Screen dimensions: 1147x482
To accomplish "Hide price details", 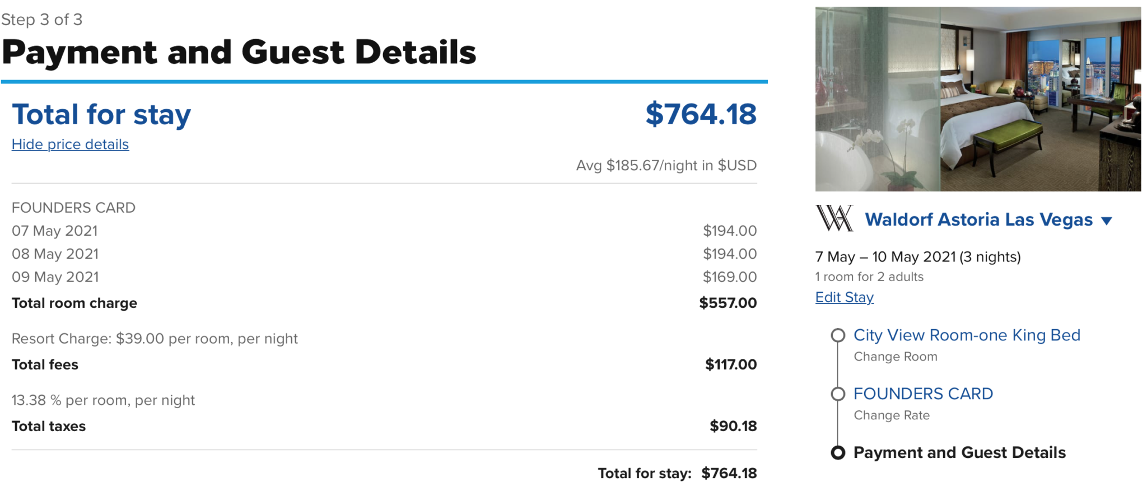I will [70, 144].
